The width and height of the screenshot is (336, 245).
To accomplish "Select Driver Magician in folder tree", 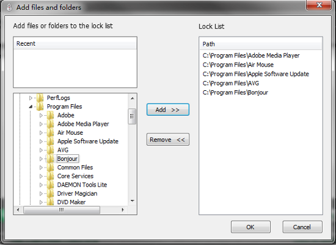I will coord(77,193).
